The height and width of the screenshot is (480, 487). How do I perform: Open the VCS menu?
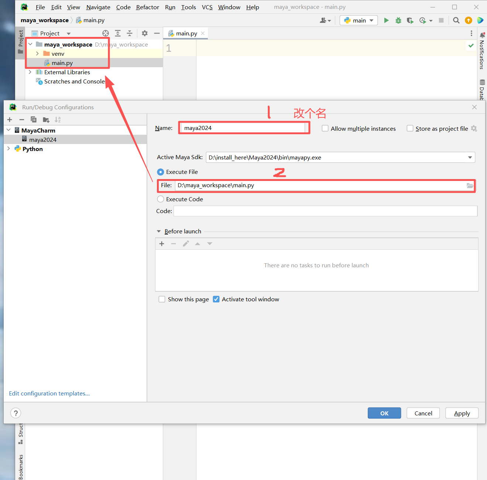(207, 7)
